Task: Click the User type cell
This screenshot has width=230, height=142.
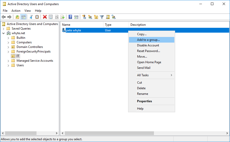Action: (x=108, y=30)
